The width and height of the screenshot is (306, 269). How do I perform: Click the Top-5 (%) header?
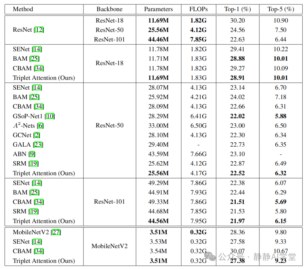tap(280, 9)
